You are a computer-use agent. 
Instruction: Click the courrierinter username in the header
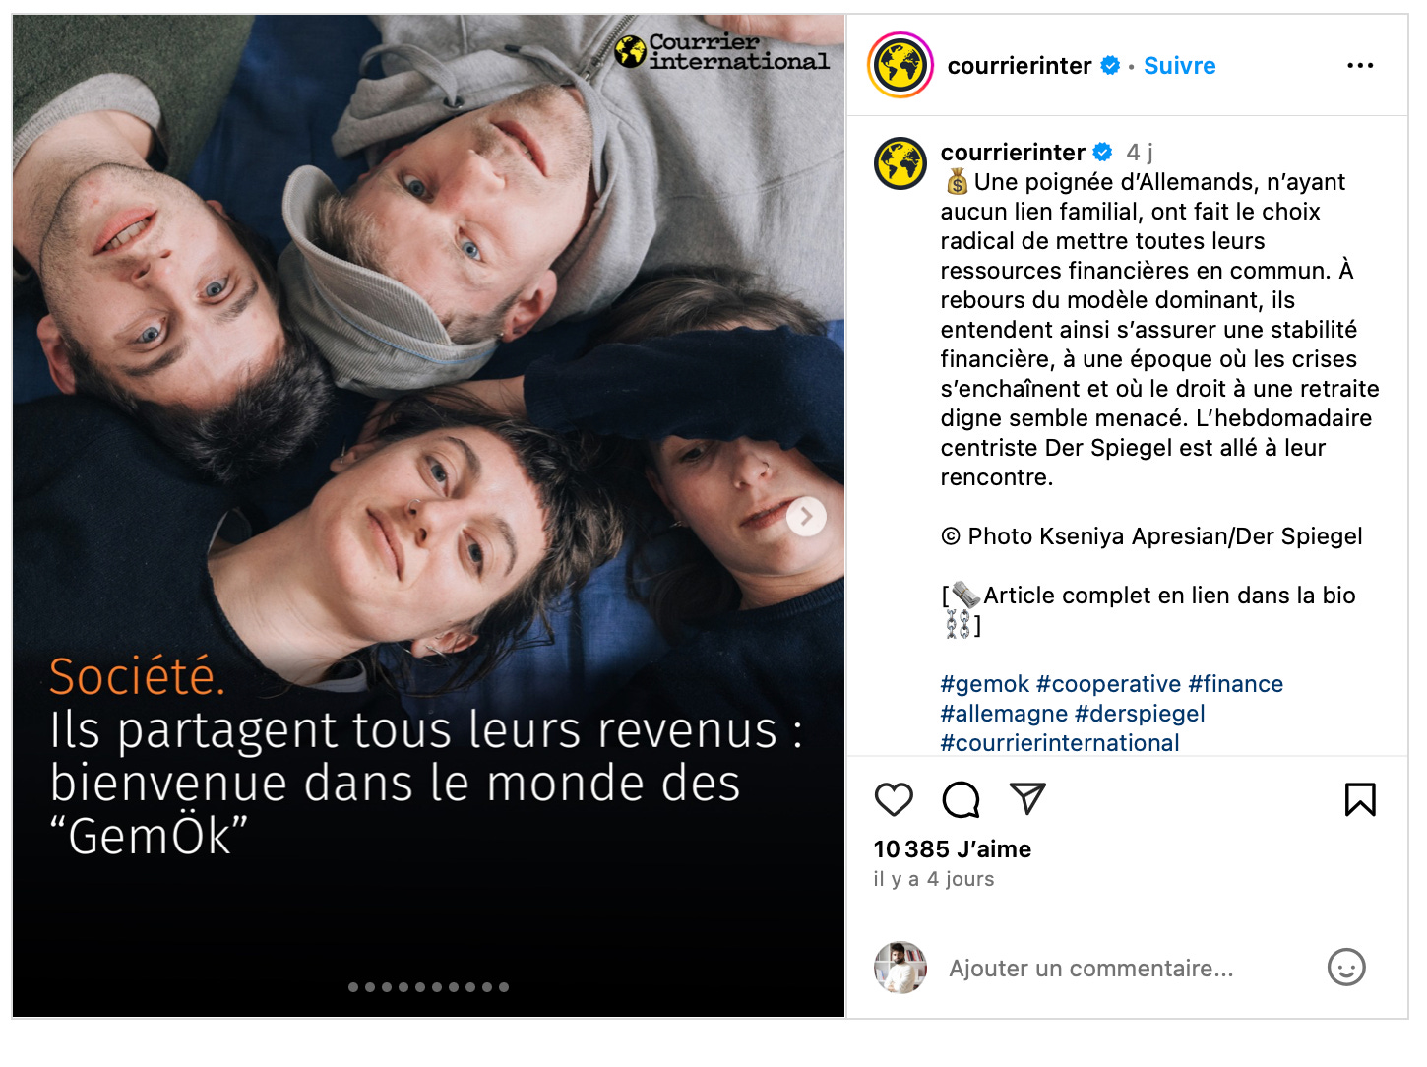1019,66
